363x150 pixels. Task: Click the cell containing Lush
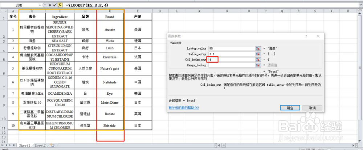(x=110, y=48)
